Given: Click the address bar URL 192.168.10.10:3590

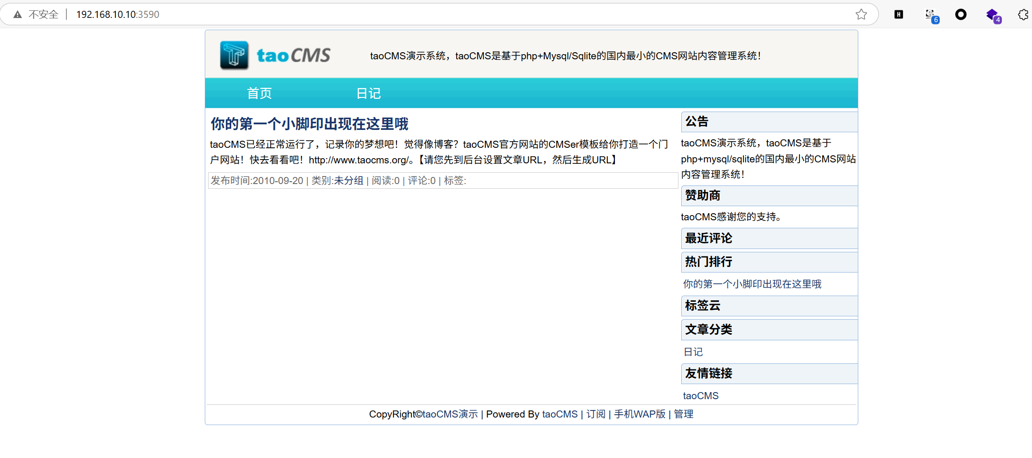Looking at the screenshot, I should click(118, 15).
